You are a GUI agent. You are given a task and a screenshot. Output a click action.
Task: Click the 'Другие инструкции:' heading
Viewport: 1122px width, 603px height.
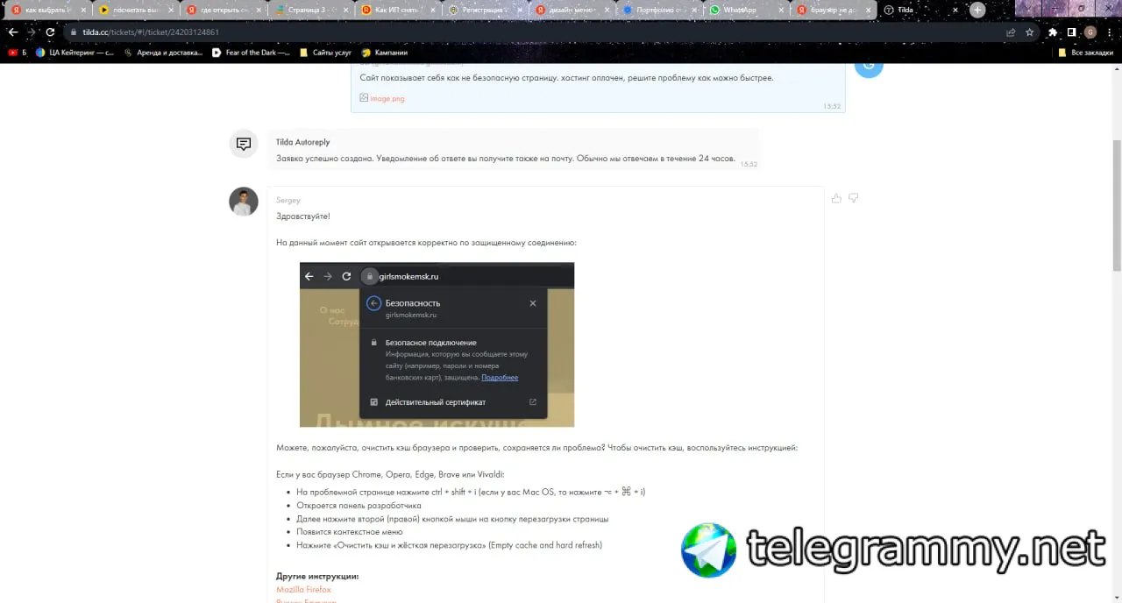click(317, 576)
